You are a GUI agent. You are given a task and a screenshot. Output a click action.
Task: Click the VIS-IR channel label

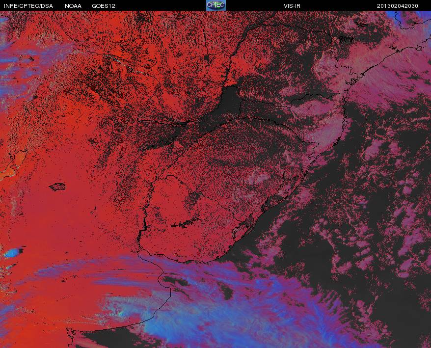[292, 6]
